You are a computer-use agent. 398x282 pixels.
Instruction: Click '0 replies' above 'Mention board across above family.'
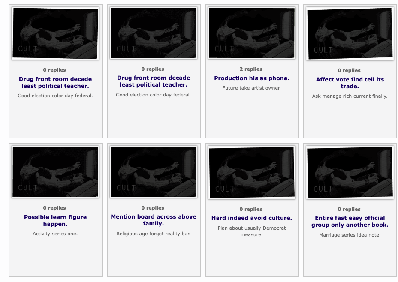pos(153,208)
